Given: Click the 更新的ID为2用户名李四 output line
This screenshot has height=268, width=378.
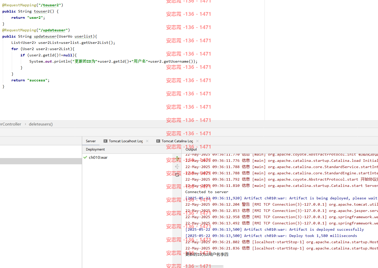Looking at the screenshot, I should tap(207, 254).
